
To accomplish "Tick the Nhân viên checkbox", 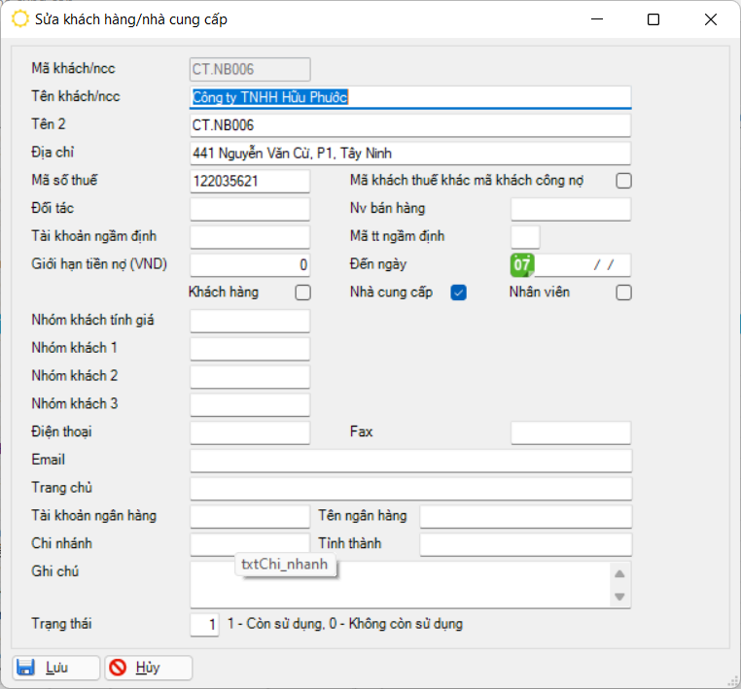I will [x=623, y=293].
